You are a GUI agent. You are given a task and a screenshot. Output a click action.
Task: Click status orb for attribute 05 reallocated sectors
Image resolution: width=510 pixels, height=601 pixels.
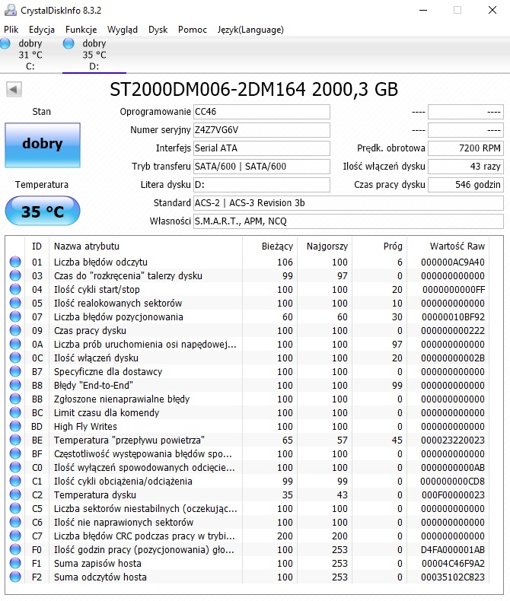[x=15, y=303]
